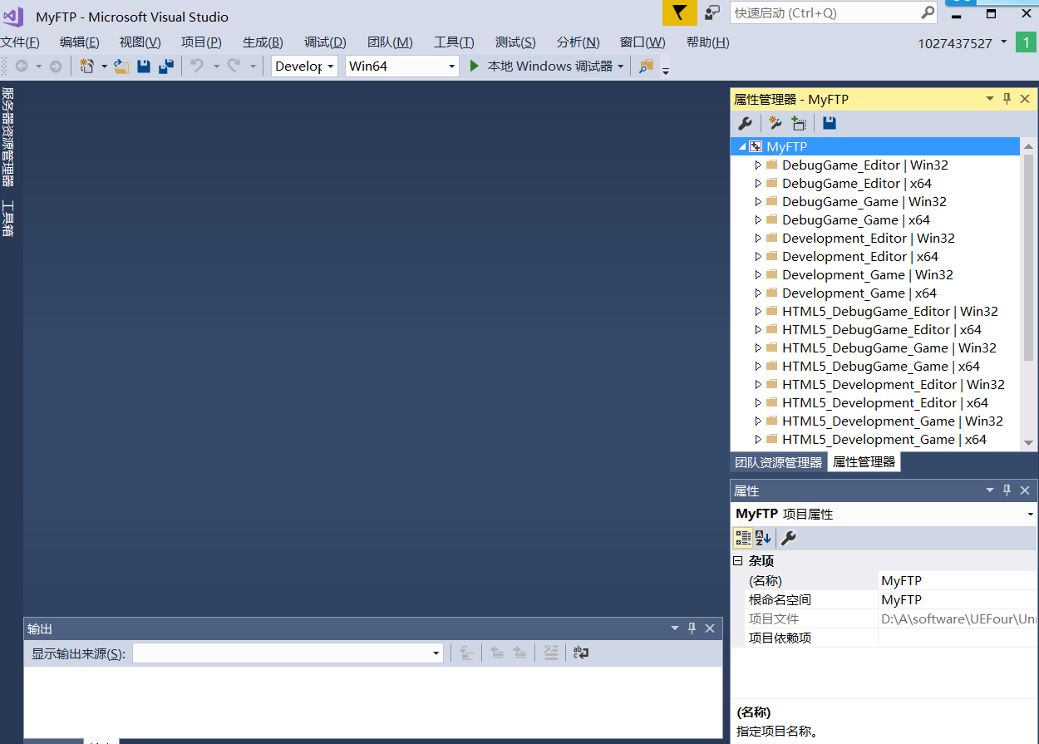Switch to the 团队资源管理器 tab
Screen dimensions: 1039x744
click(778, 462)
